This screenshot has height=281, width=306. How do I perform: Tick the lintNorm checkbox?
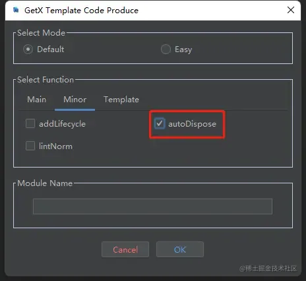(x=30, y=146)
